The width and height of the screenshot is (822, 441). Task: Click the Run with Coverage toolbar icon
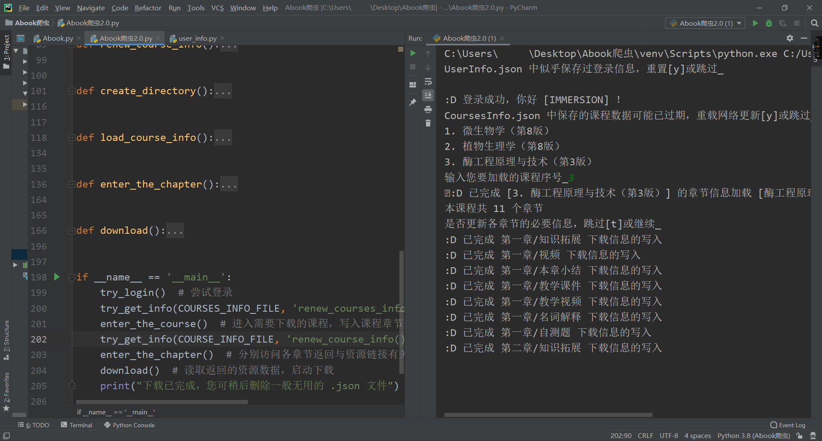(783, 23)
